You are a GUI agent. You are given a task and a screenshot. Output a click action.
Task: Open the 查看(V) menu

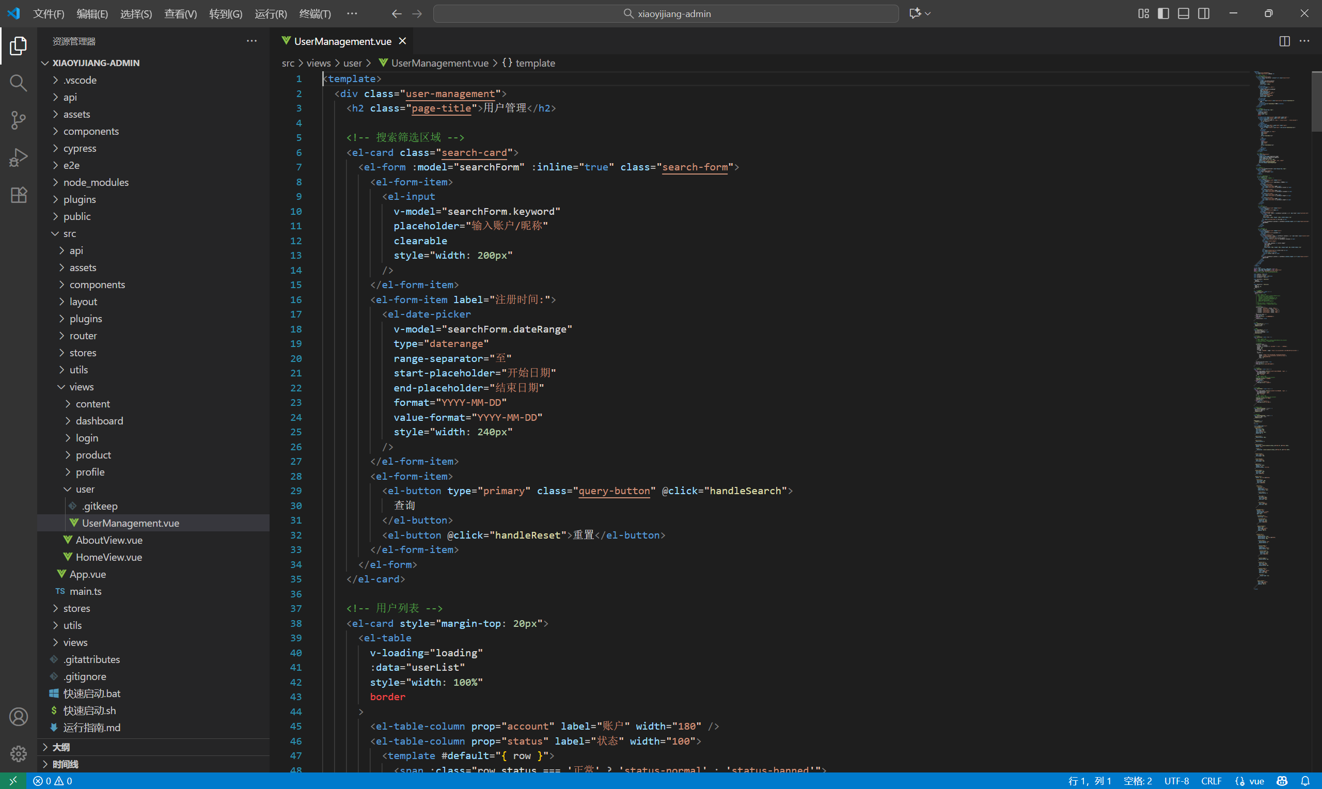pos(180,14)
